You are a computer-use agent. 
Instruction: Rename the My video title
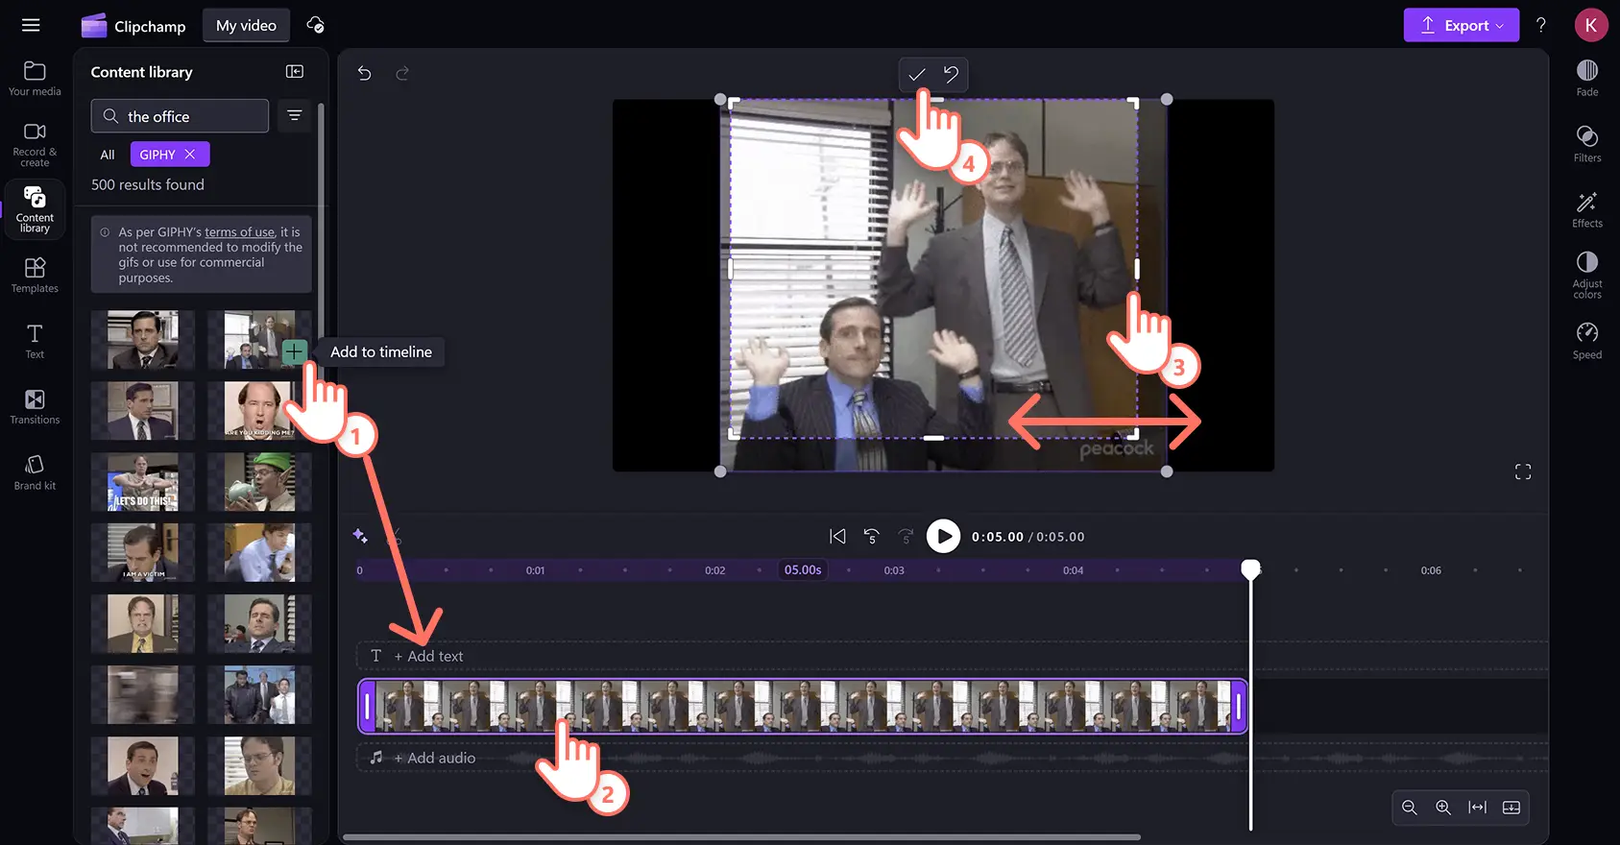click(246, 26)
